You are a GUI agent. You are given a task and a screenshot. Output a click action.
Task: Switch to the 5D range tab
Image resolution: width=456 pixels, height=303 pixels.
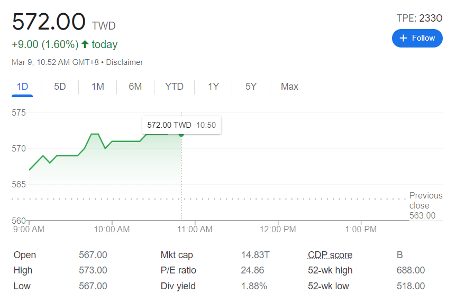60,87
